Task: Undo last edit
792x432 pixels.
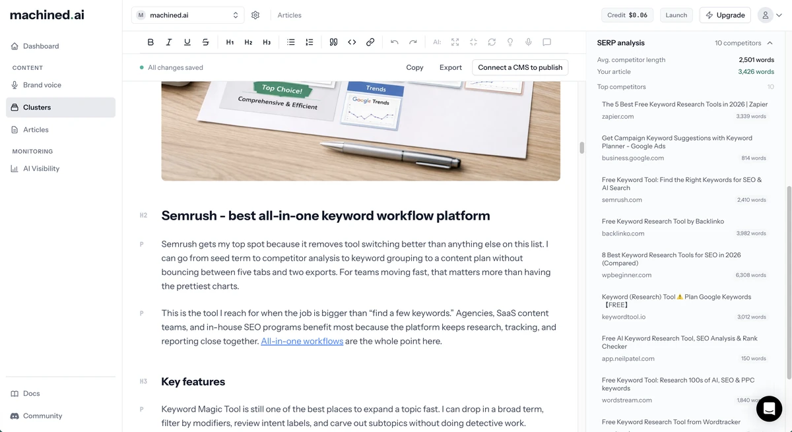Action: 394,42
